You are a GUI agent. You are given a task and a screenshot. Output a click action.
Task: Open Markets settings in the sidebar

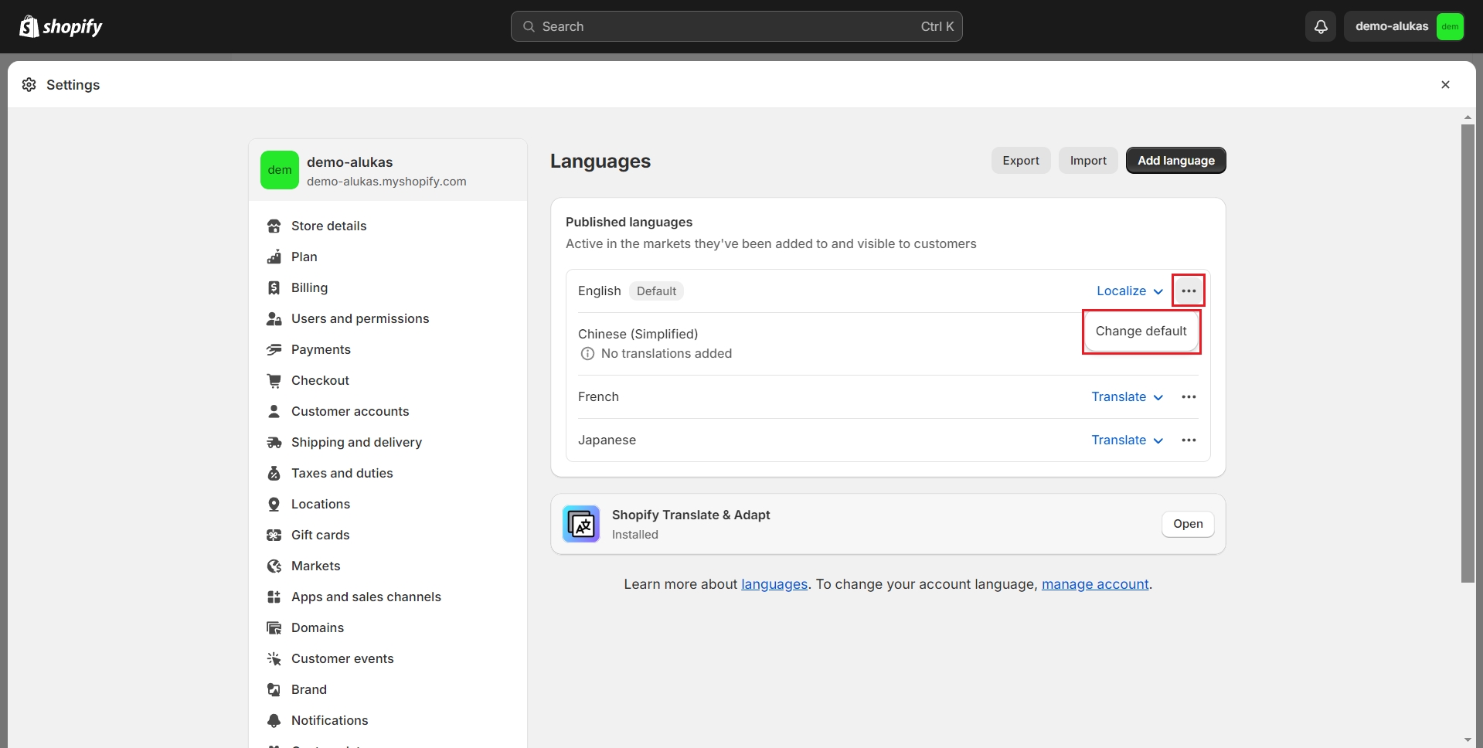click(x=315, y=566)
